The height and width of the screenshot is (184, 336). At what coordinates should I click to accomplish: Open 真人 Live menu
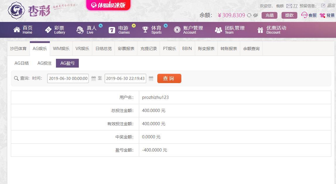[x=91, y=30]
